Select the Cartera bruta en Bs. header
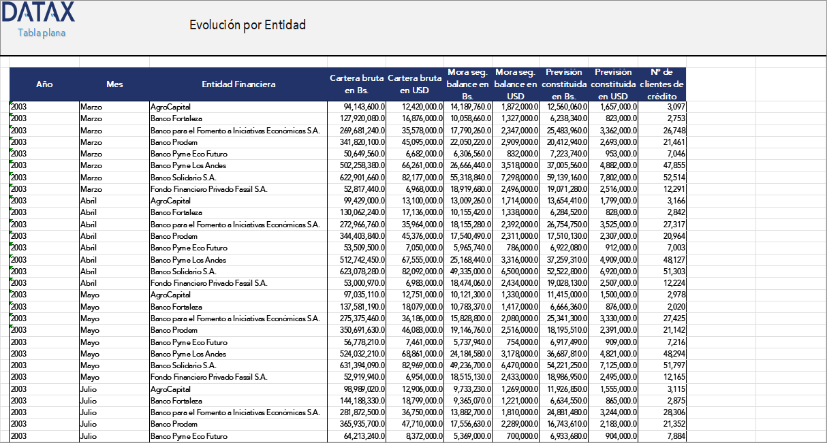The image size is (827, 443). click(356, 84)
